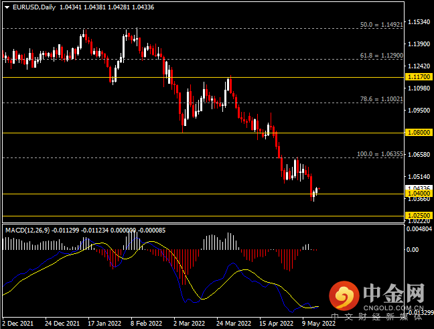
Task: Select the 15 Apr 2022 date label
Action: [x=276, y=323]
